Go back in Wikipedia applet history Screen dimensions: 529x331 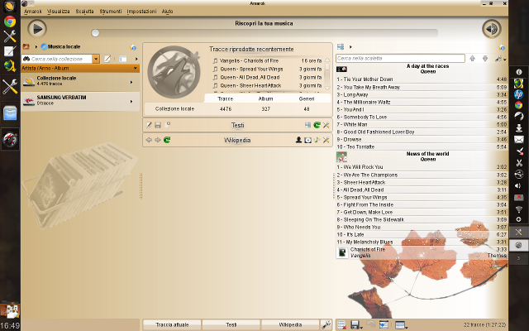(x=149, y=140)
